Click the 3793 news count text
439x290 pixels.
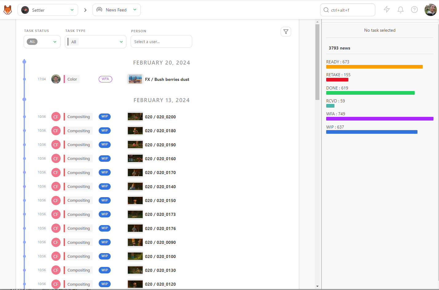coord(339,48)
